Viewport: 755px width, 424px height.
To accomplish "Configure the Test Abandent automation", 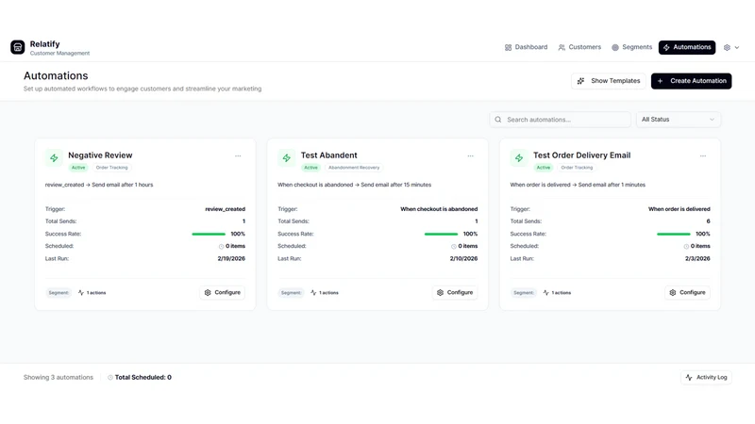I will [455, 292].
